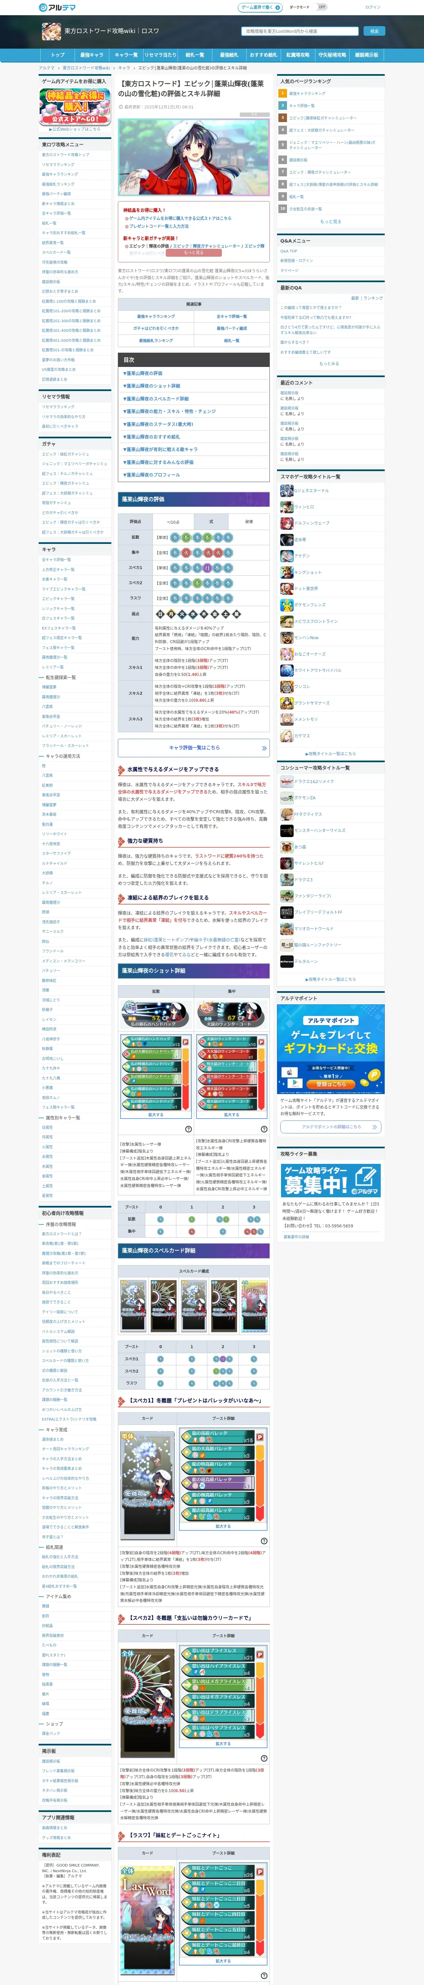Open the ウィンヒロ game icon
The width and height of the screenshot is (424, 1985).
coord(286,507)
